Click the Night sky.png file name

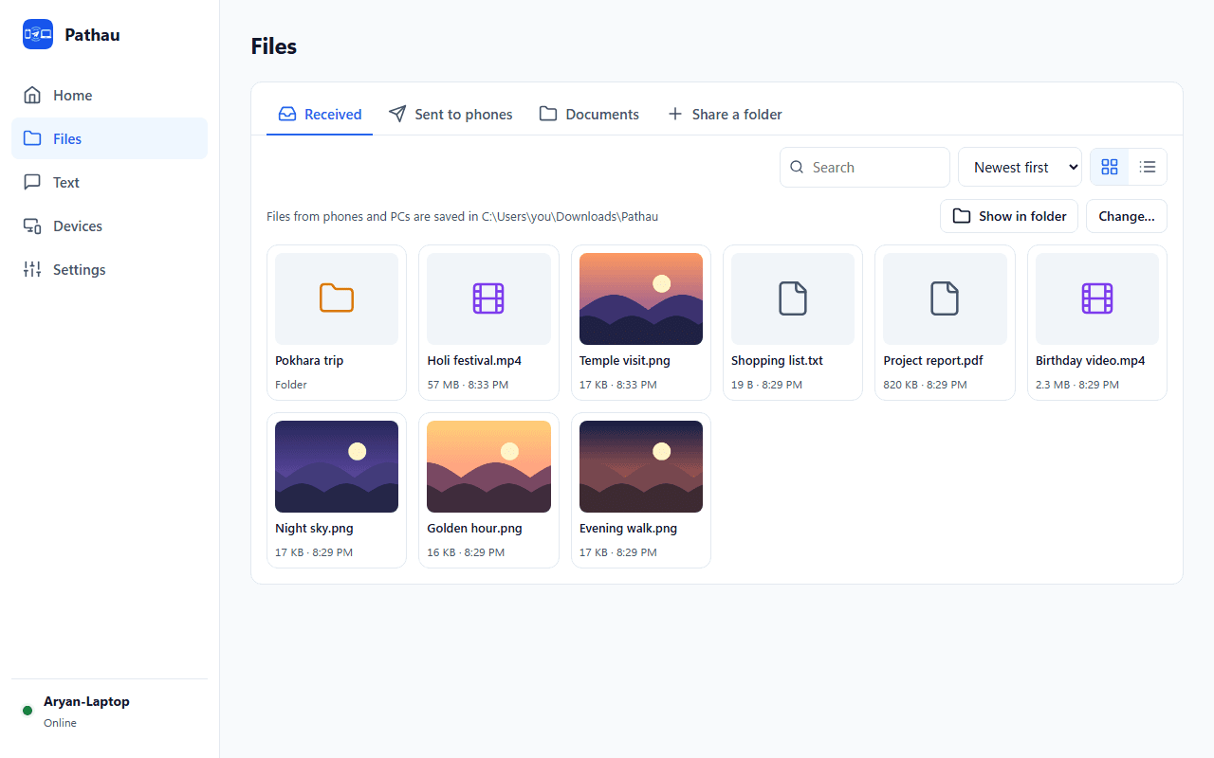point(315,529)
